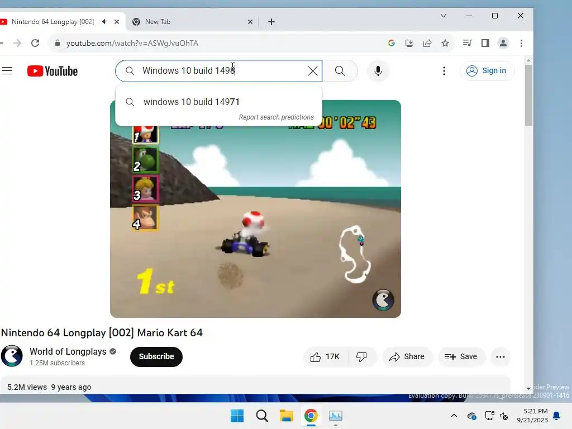This screenshot has height=429, width=572.
Task: Open Chrome tab search chevron
Action: (x=444, y=16)
